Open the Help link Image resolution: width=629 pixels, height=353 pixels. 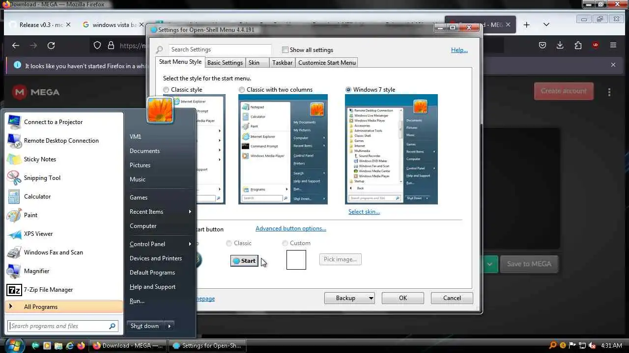click(x=459, y=50)
